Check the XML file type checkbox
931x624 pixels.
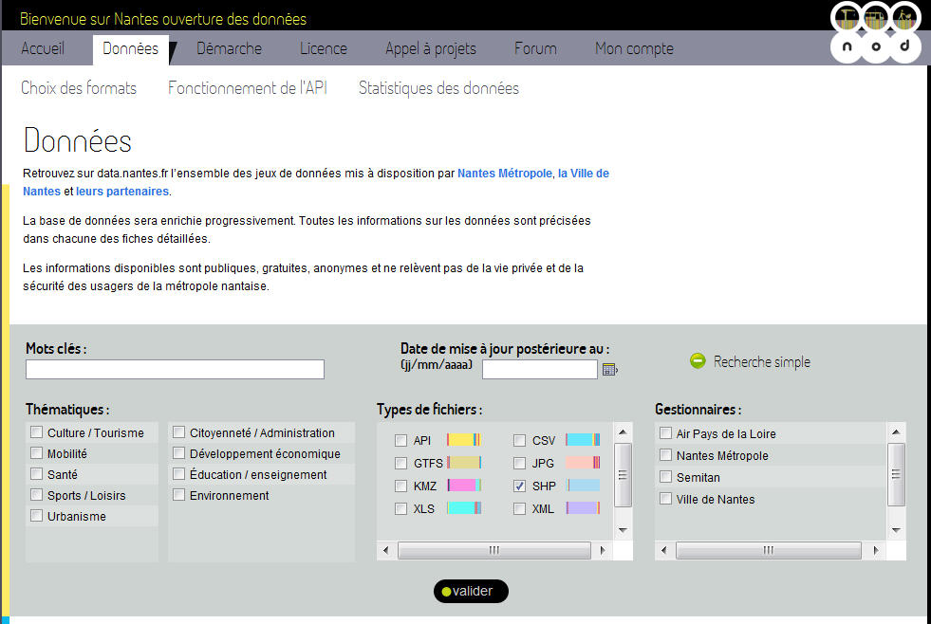coord(519,508)
